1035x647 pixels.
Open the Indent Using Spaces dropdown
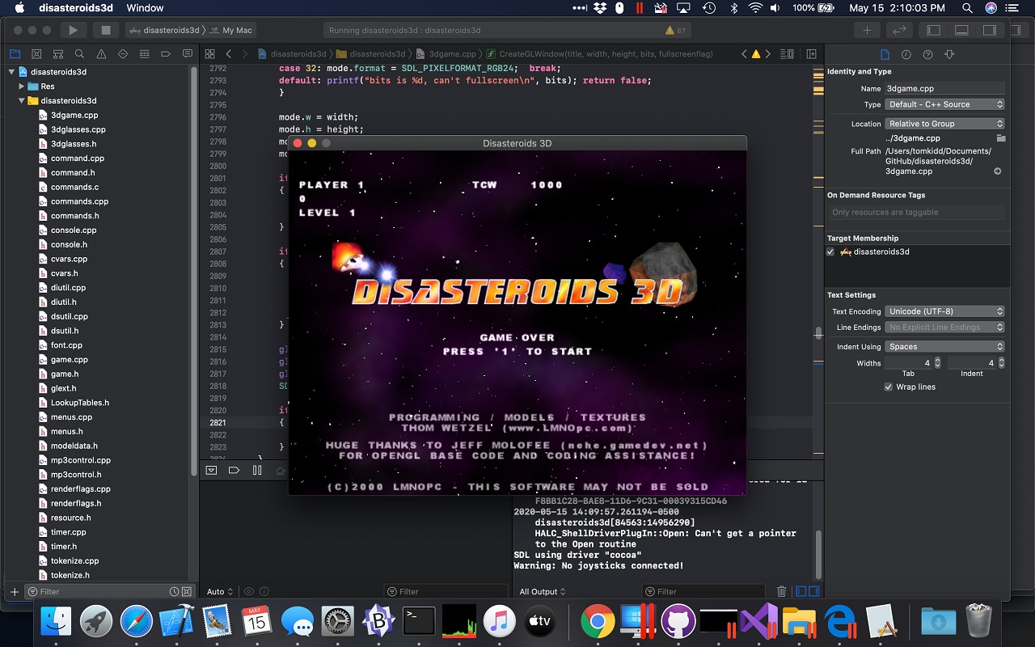[944, 347]
